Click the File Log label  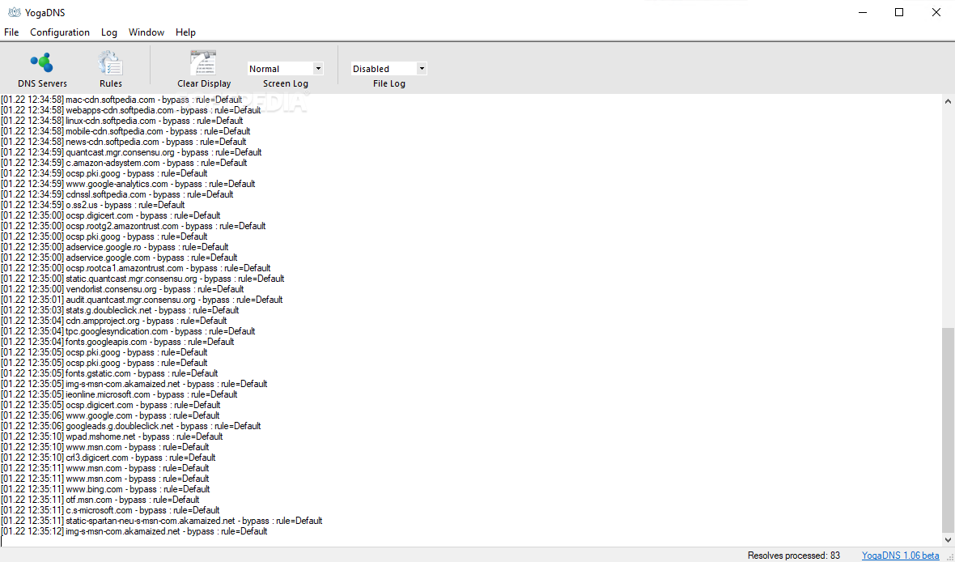pyautogui.click(x=388, y=83)
